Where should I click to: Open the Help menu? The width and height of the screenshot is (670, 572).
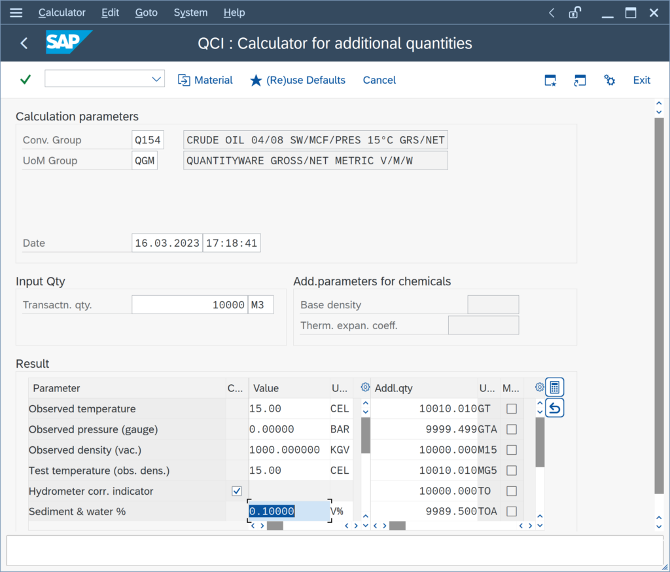pos(234,12)
